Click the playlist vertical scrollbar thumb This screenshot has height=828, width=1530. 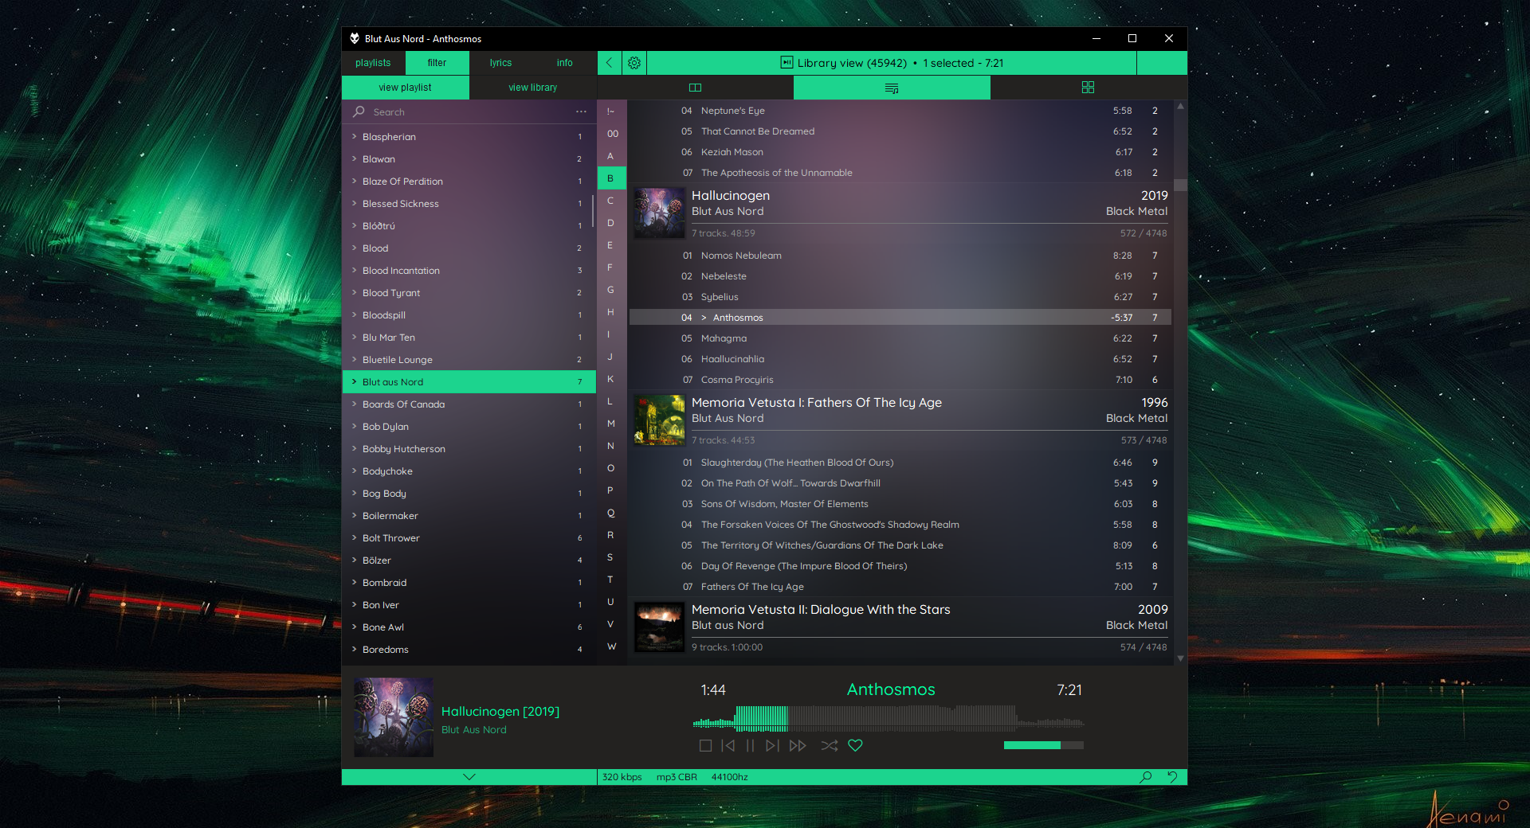[x=1180, y=185]
